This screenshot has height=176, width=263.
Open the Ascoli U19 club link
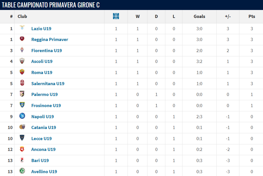[x=42, y=61]
